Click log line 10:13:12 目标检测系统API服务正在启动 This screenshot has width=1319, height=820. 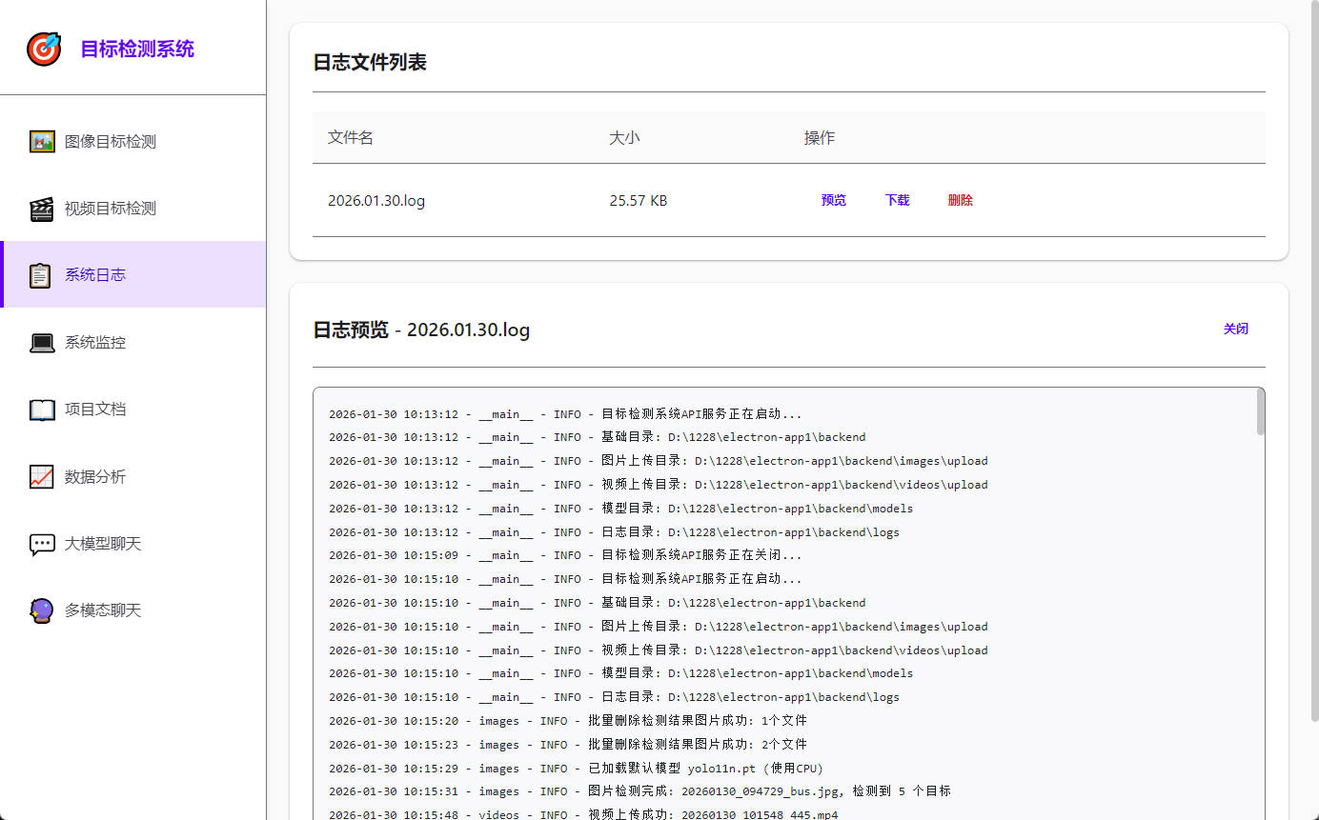(x=565, y=414)
